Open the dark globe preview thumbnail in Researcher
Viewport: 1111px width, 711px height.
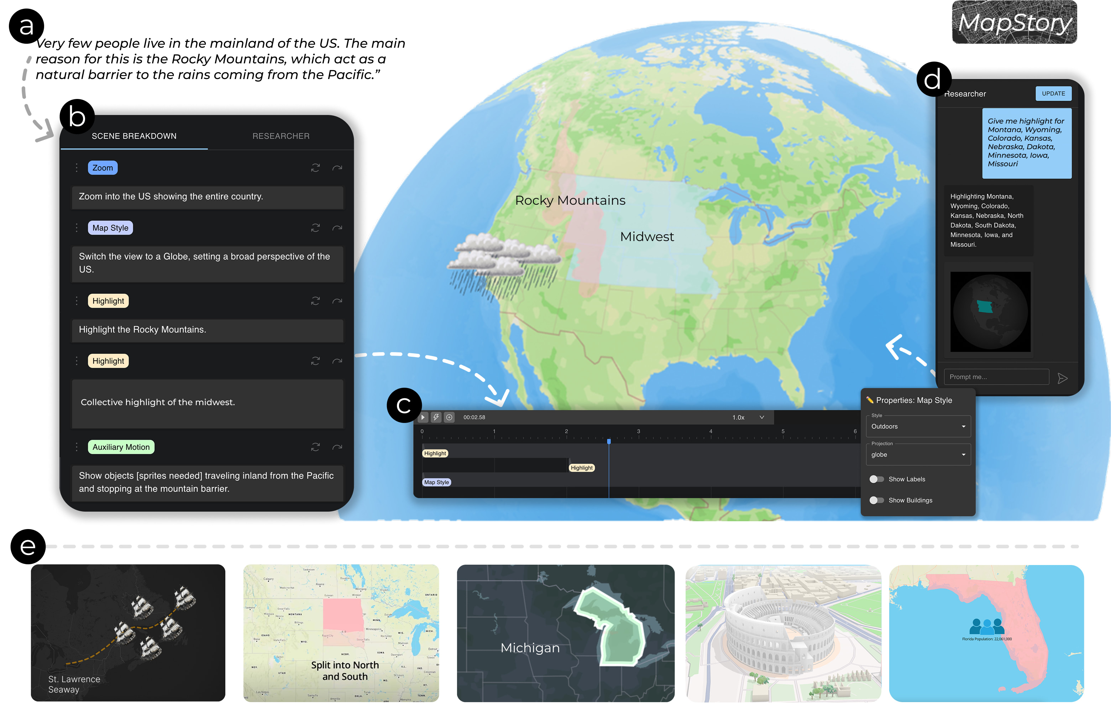[990, 312]
